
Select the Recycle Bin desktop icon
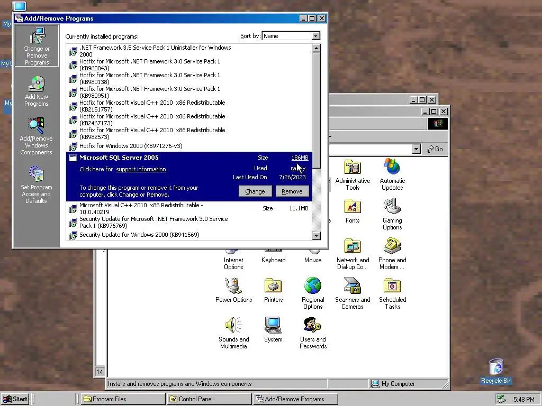(496, 371)
